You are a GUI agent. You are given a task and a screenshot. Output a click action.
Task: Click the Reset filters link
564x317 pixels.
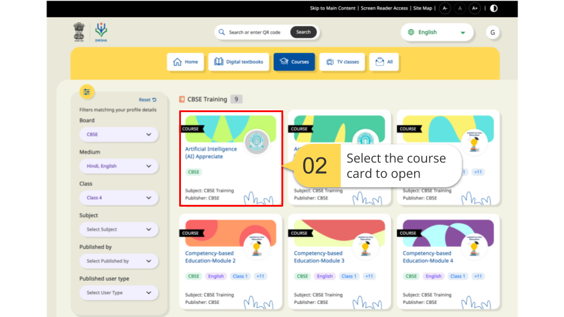coord(147,100)
